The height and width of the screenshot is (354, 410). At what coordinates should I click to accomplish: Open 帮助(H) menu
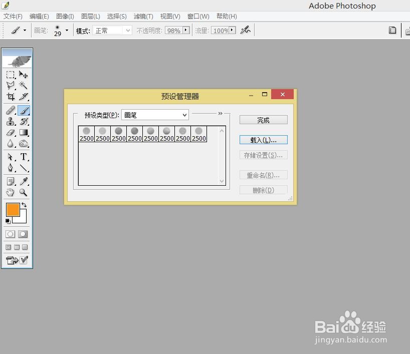click(227, 17)
